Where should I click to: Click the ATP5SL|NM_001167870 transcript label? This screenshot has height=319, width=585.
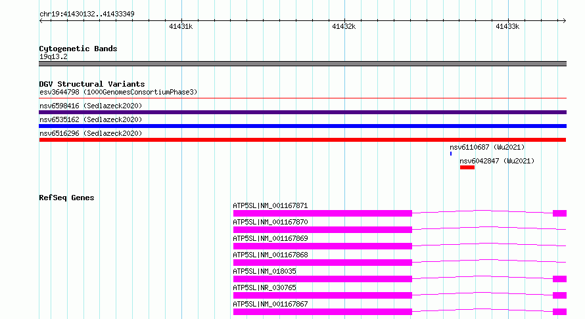(270, 222)
